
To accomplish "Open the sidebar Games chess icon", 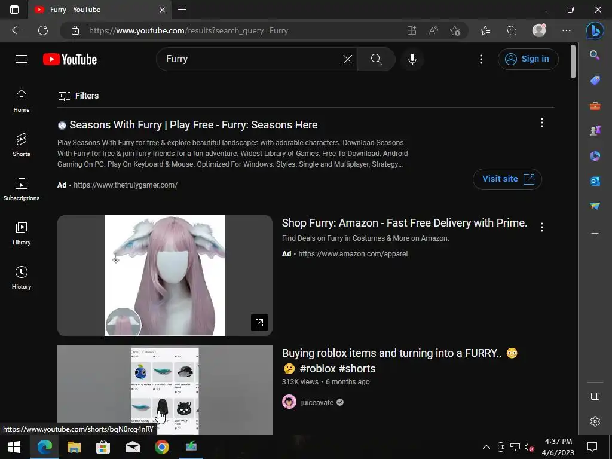I will pyautogui.click(x=595, y=131).
